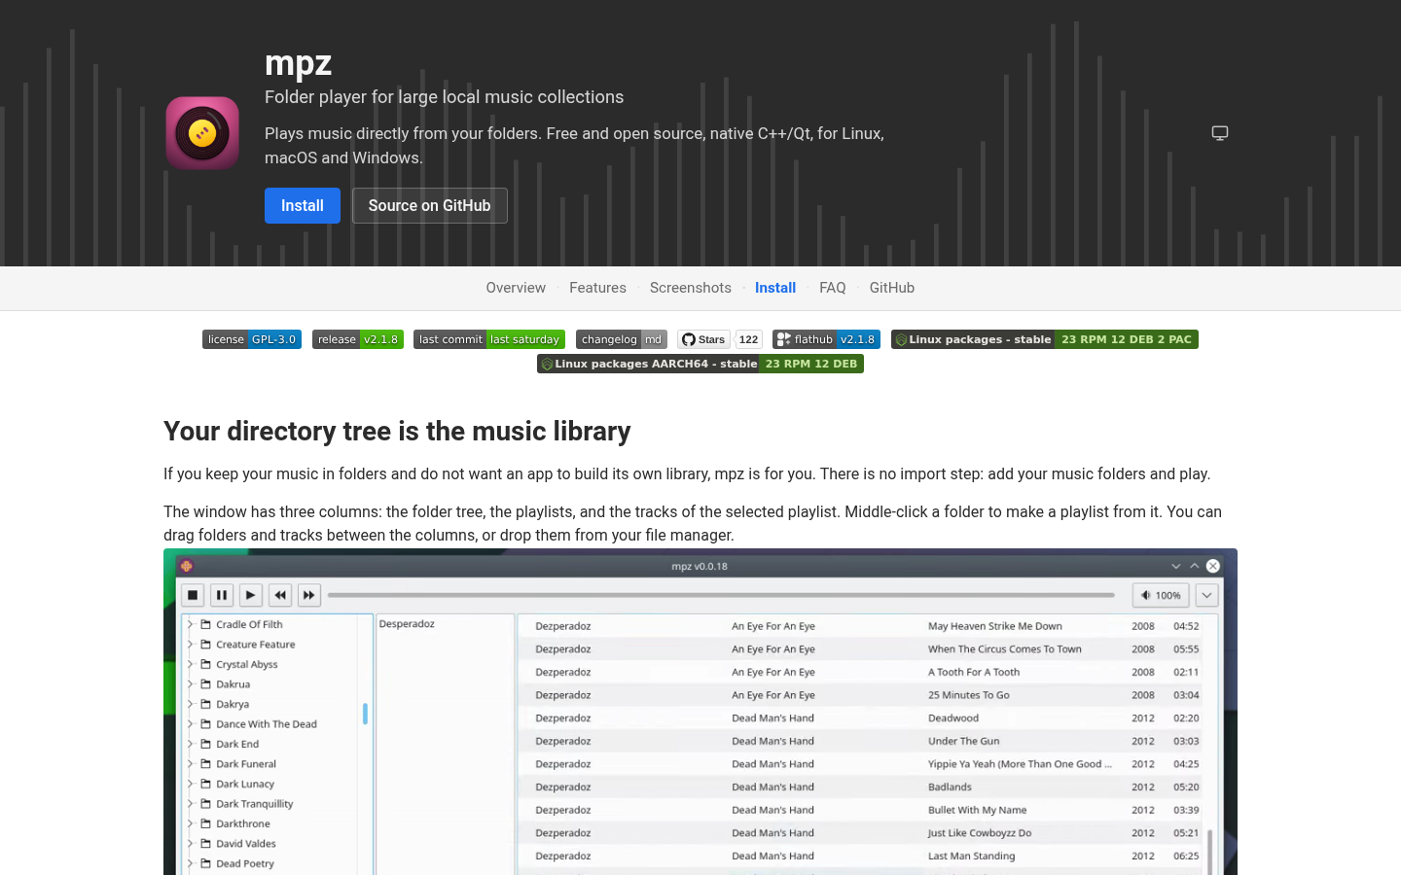Screen dimensions: 1401x875
Task: Click the mpz window icon in titlebar
Action: coord(186,566)
